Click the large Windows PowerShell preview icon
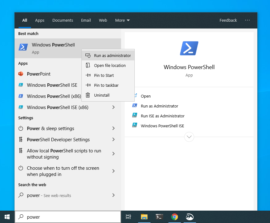The width and height of the screenshot is (270, 223). 189,48
